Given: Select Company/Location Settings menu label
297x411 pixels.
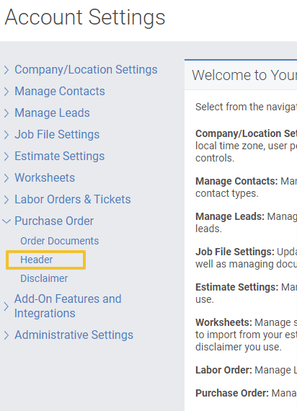Looking at the screenshot, I should pos(86,70).
